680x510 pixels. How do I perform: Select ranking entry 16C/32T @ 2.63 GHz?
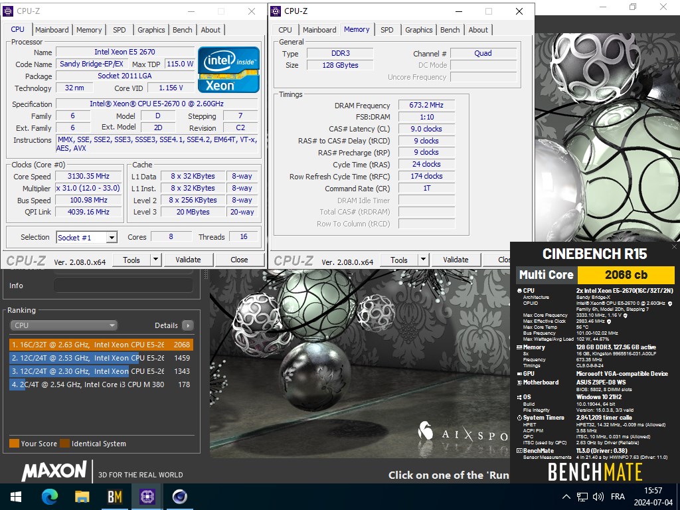coord(101,345)
